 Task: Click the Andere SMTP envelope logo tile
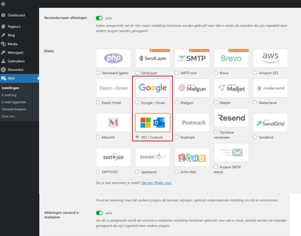[231, 152]
